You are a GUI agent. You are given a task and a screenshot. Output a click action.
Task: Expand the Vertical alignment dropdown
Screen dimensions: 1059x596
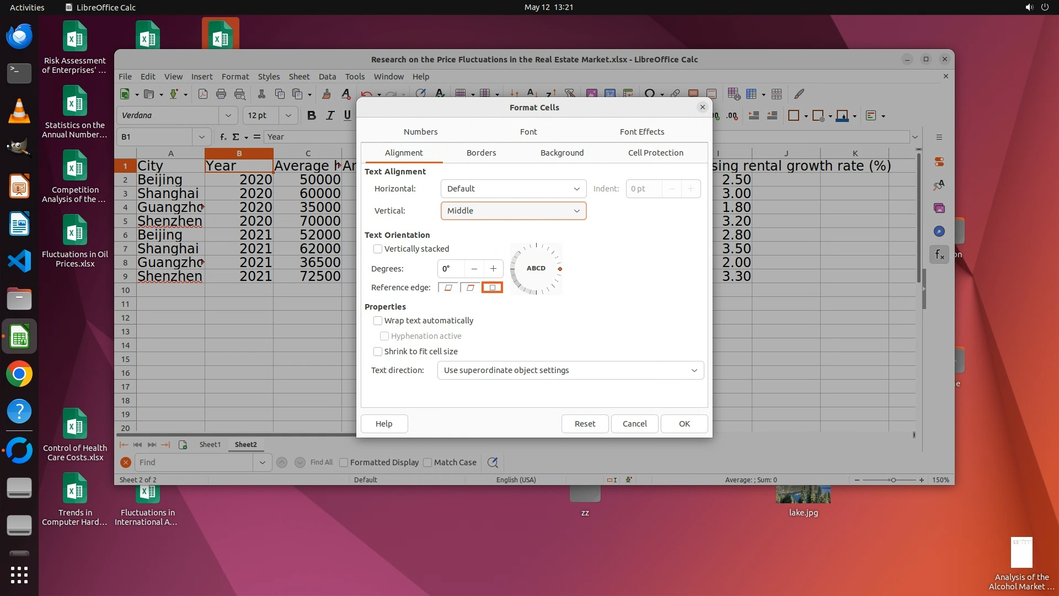tap(513, 211)
